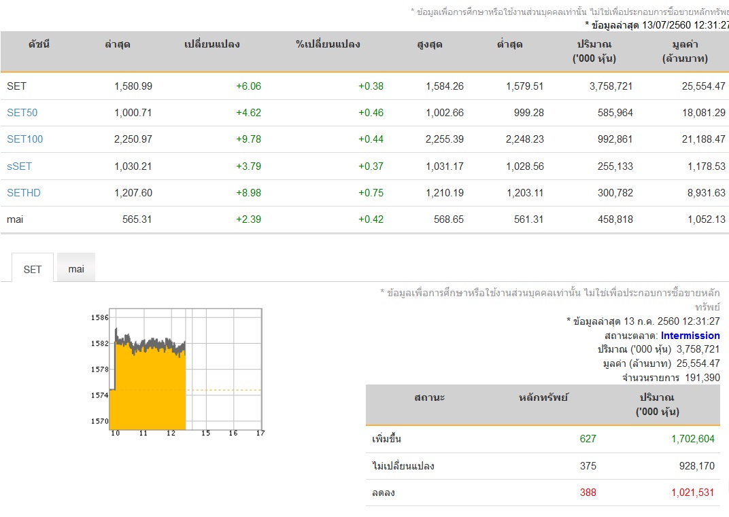Switch to the mai chart tab

pyautogui.click(x=76, y=268)
